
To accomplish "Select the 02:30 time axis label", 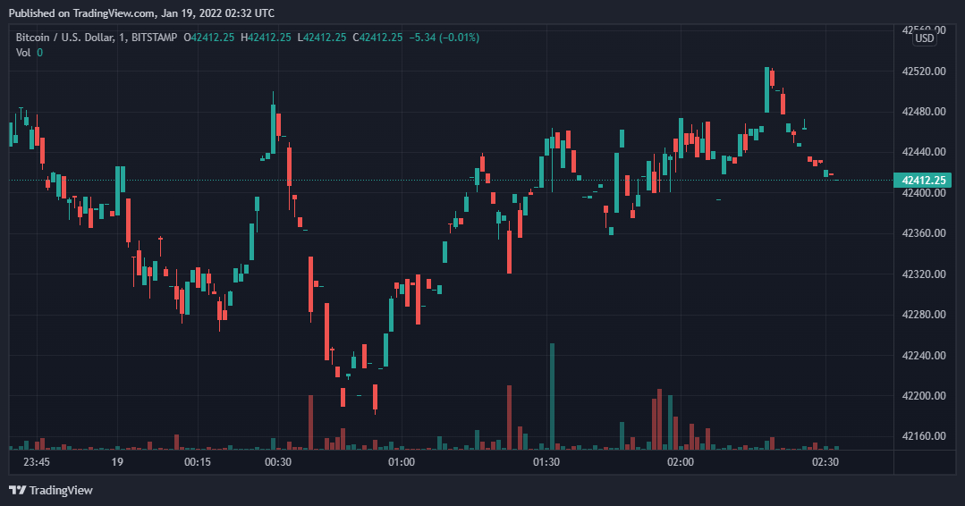I will (x=825, y=462).
